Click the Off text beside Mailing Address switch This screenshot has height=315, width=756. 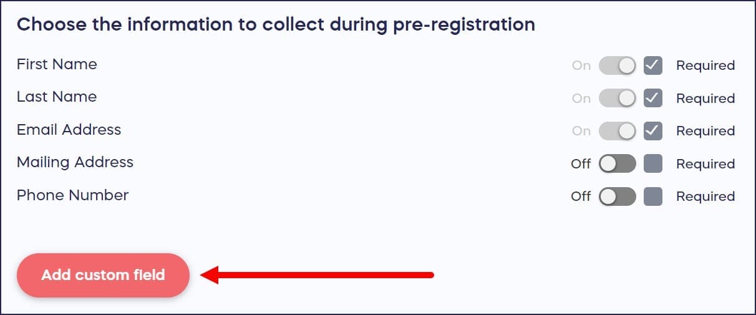pos(581,164)
